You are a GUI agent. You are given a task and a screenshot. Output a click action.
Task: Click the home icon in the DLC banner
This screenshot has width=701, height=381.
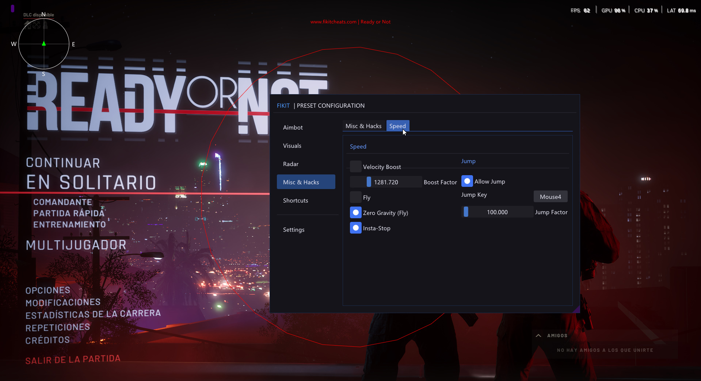pos(28,24)
